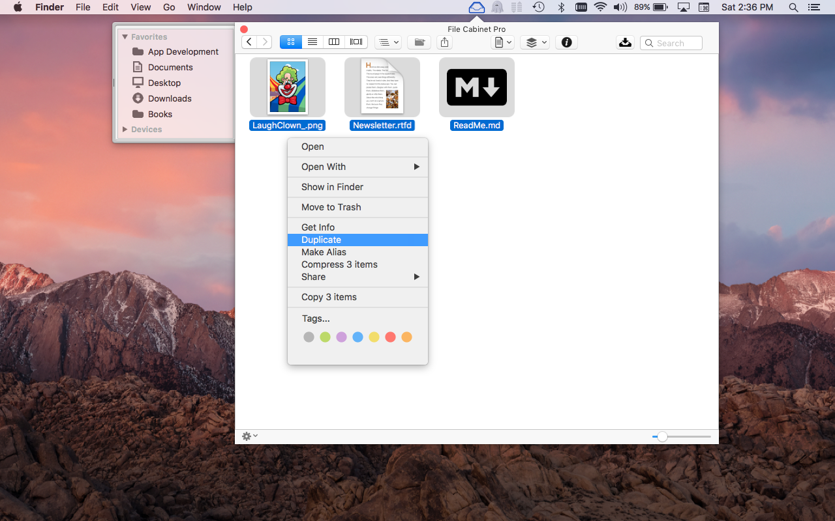835x521 pixels.
Task: Select the LaughClown_.png thumbnail
Action: (x=288, y=87)
